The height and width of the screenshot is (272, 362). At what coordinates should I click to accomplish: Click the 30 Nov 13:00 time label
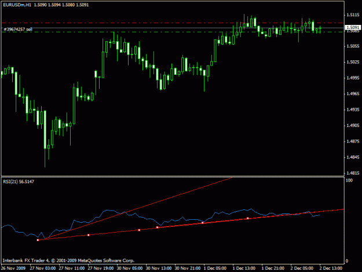159,268
